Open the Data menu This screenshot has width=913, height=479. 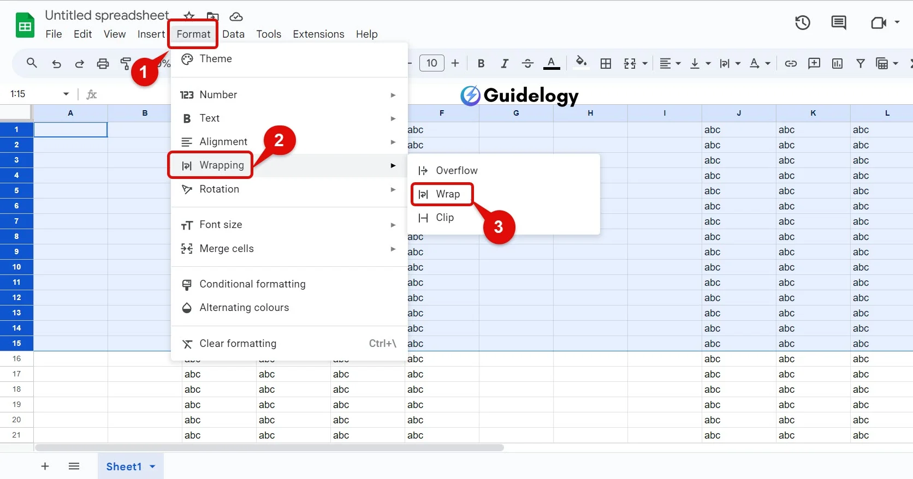(x=233, y=34)
